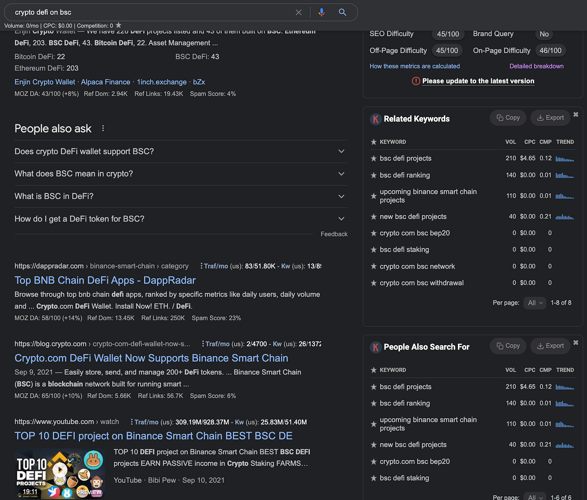Image resolution: width=587 pixels, height=500 pixels.
Task: Play the TOP 10 DEFI video thumbnail
Action: point(60,474)
